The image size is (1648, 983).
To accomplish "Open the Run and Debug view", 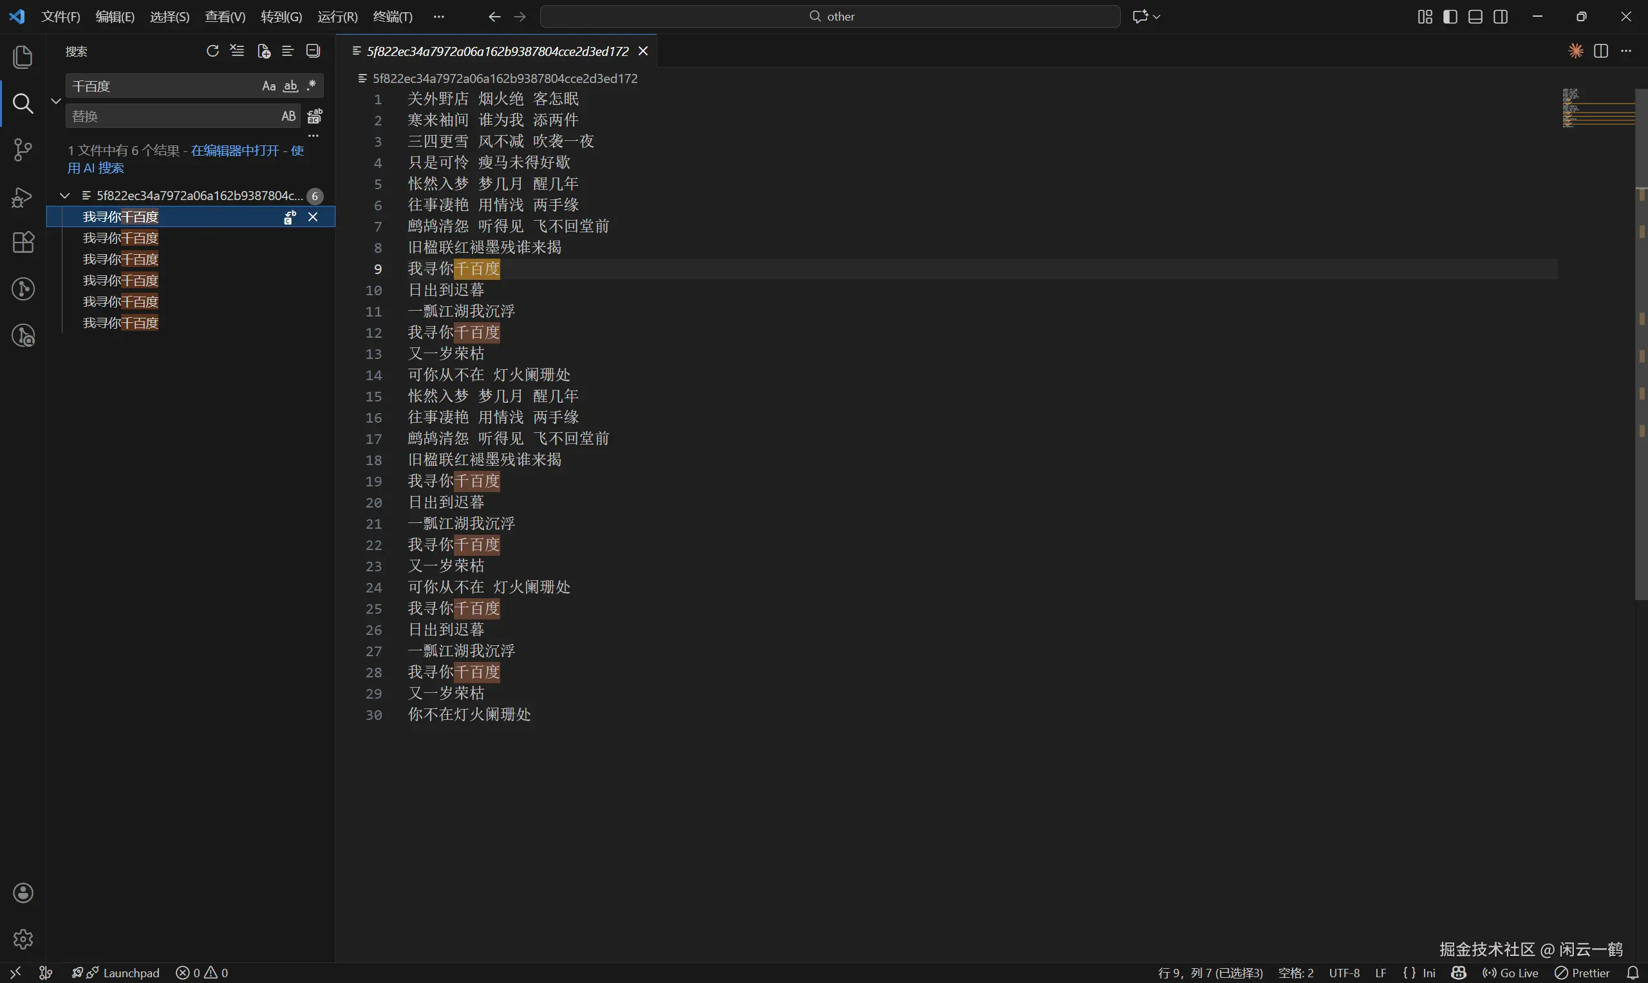I will coord(23,197).
